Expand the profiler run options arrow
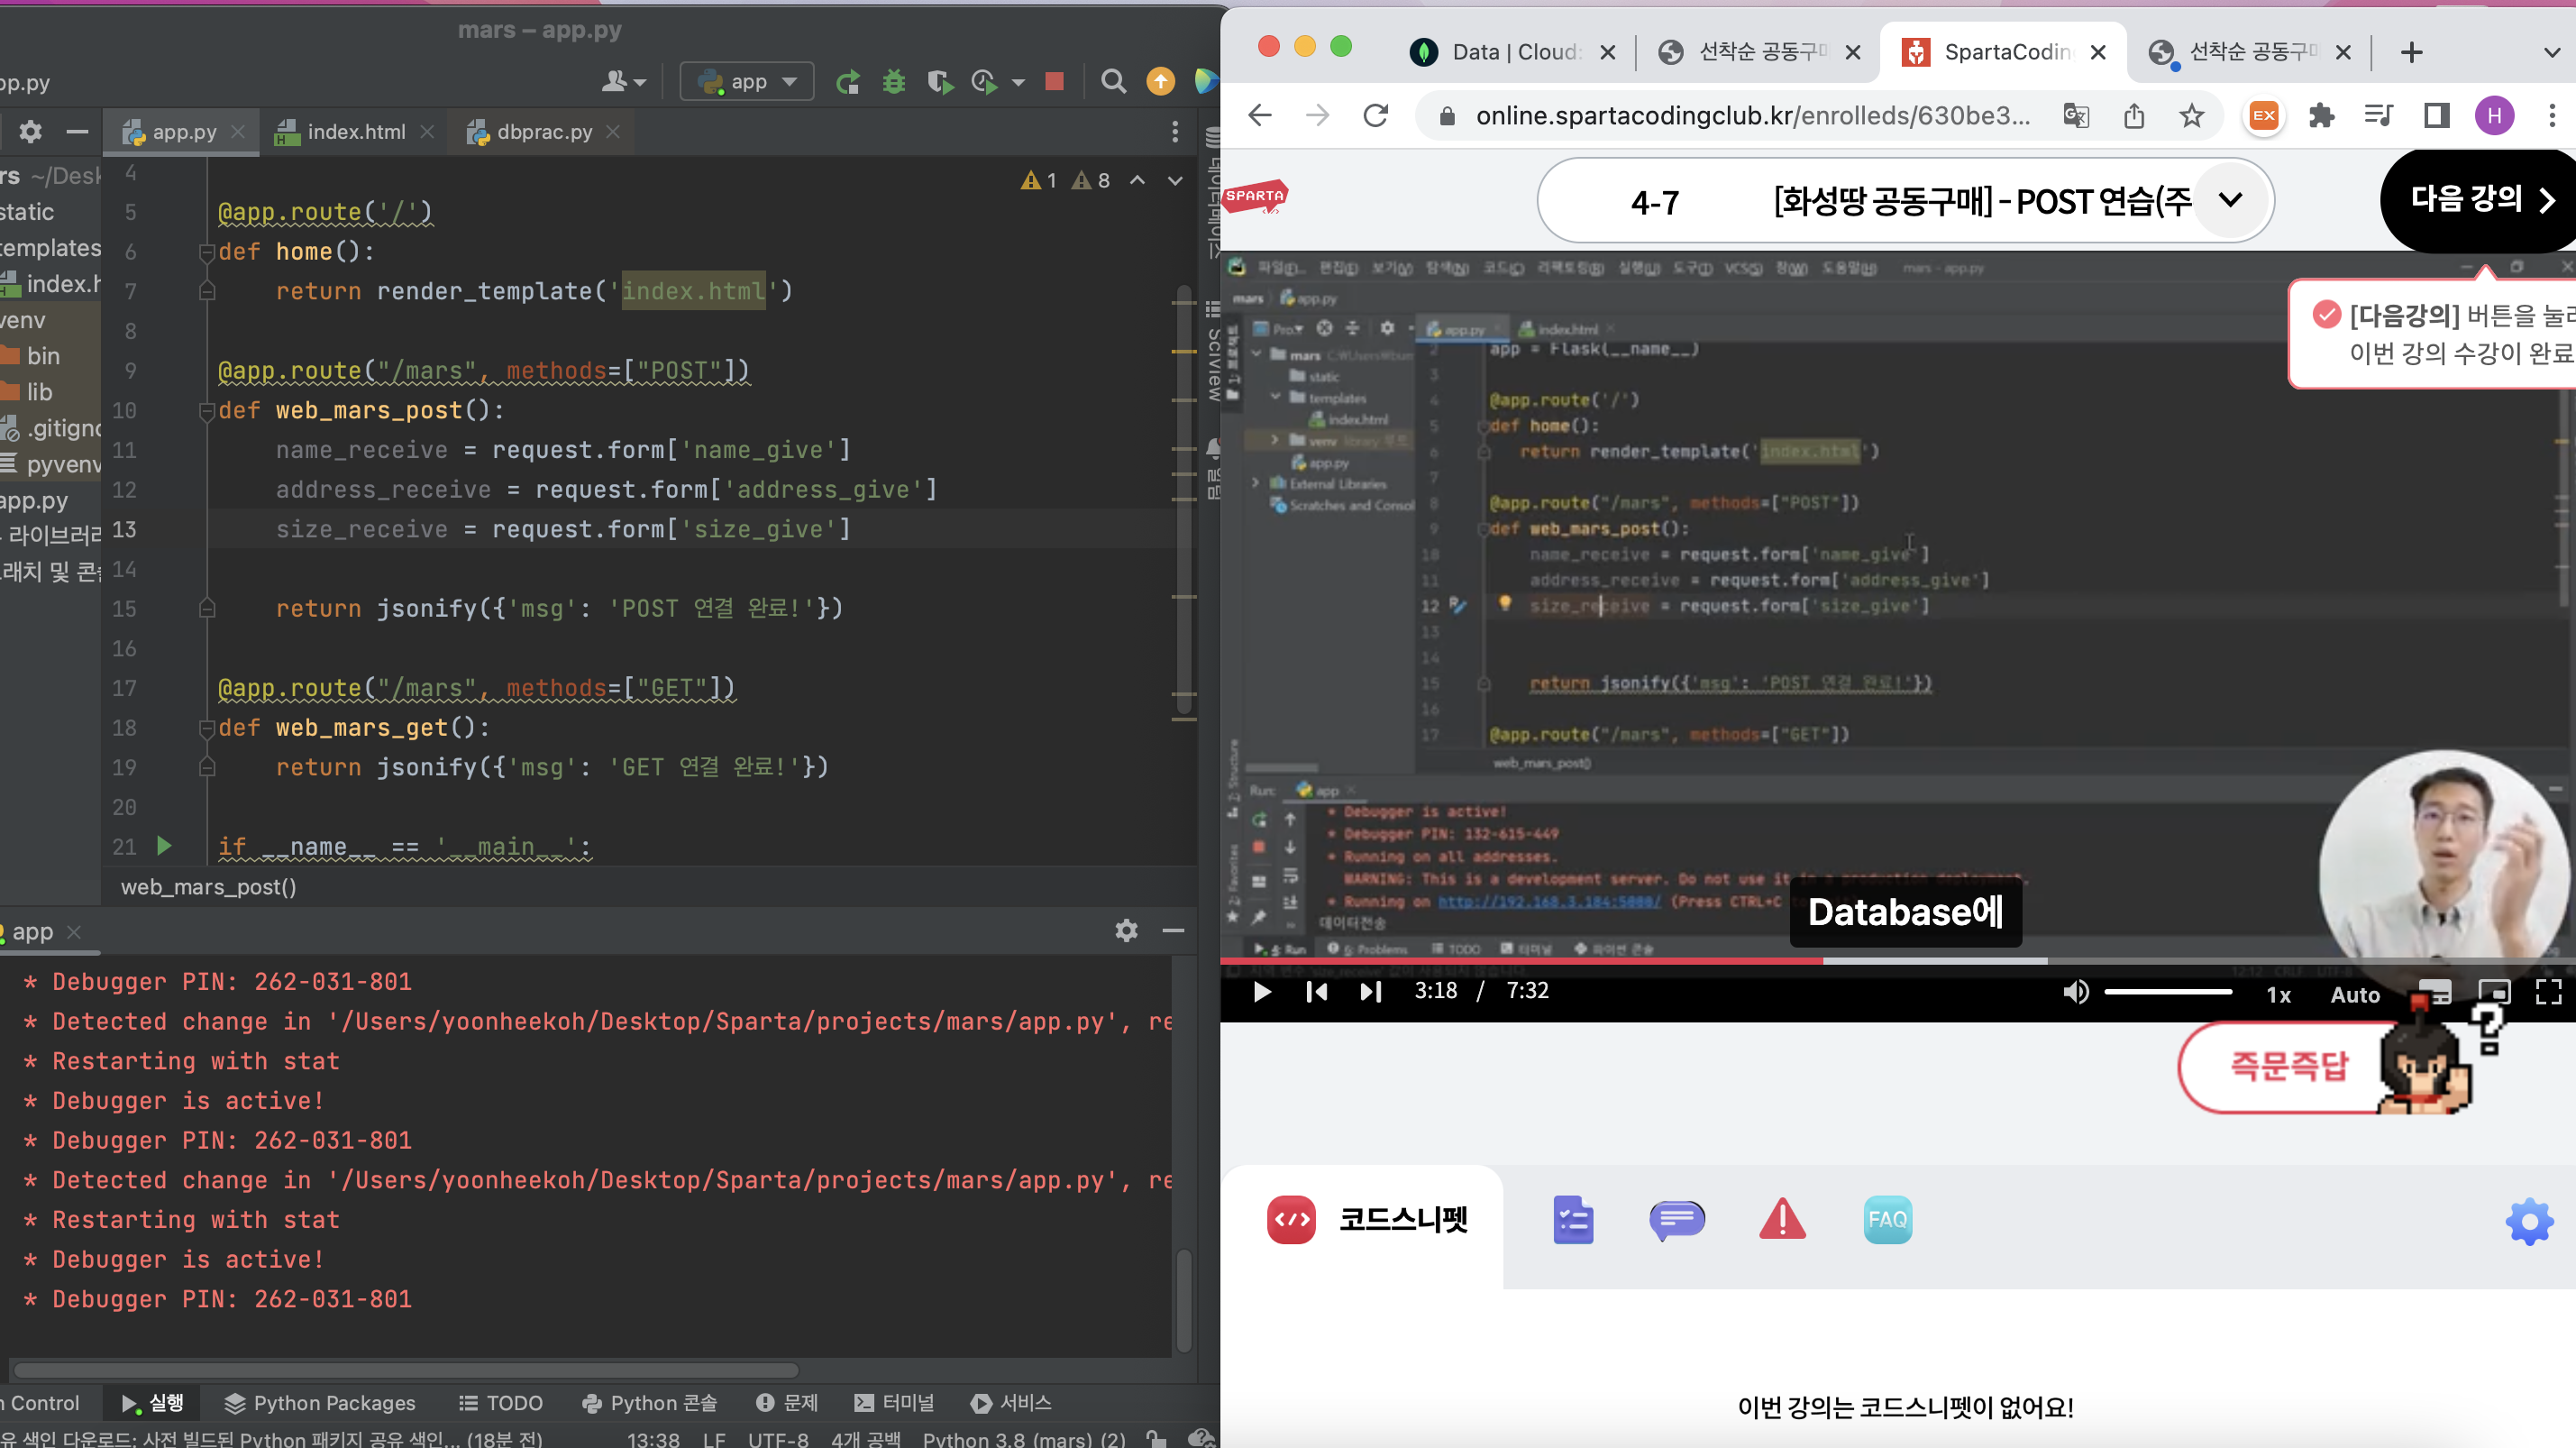 click(1018, 82)
